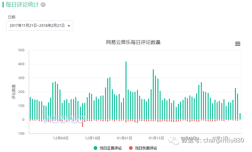Click the y-axis value 500

click(x=21, y=50)
